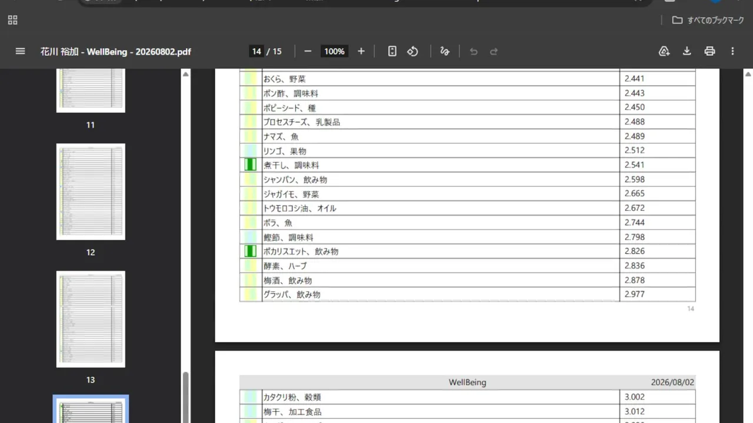
Task: Click the row リンゴ、果物
Action: point(467,150)
